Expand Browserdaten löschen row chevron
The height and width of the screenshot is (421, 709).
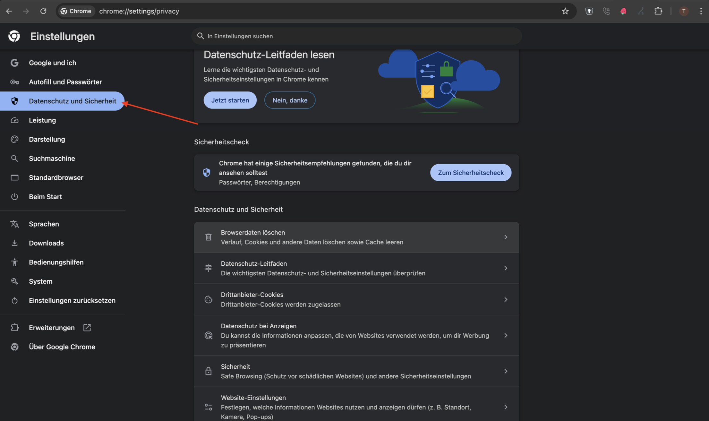[506, 237]
